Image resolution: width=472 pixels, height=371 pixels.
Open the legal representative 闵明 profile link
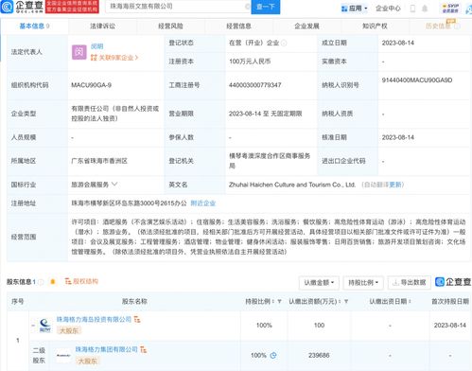point(97,46)
